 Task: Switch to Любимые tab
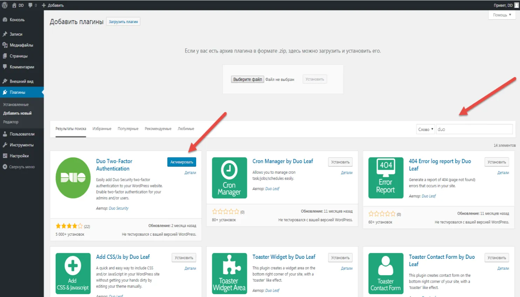tap(186, 129)
